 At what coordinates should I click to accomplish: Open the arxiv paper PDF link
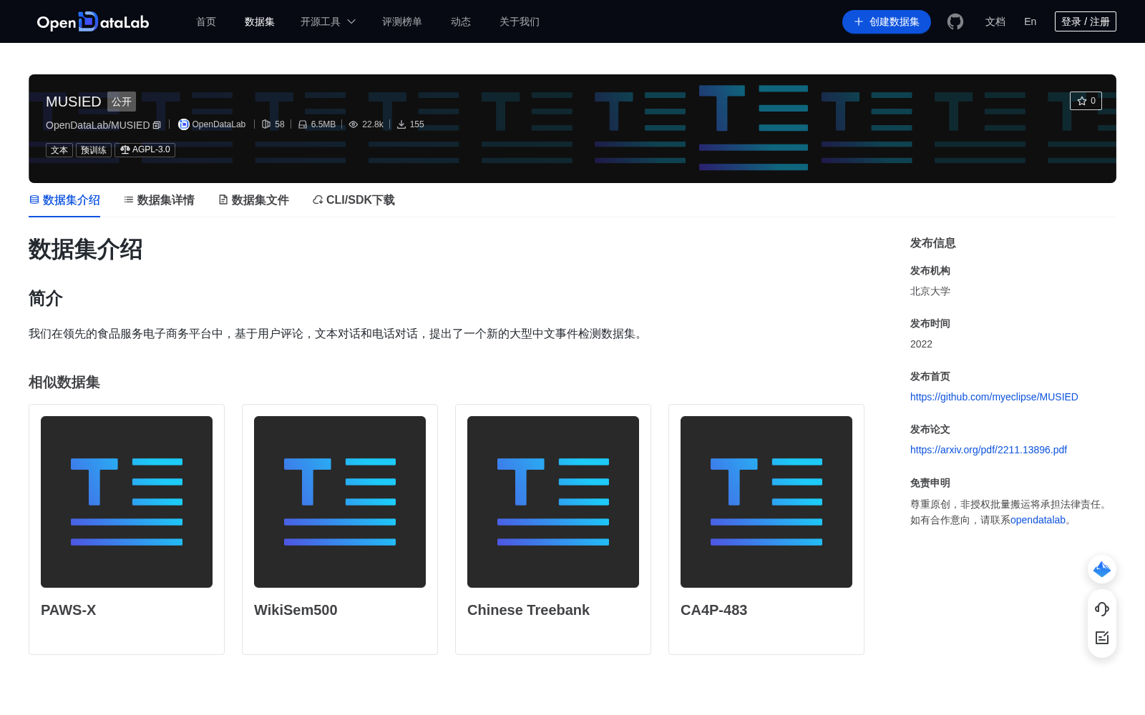pos(988,450)
